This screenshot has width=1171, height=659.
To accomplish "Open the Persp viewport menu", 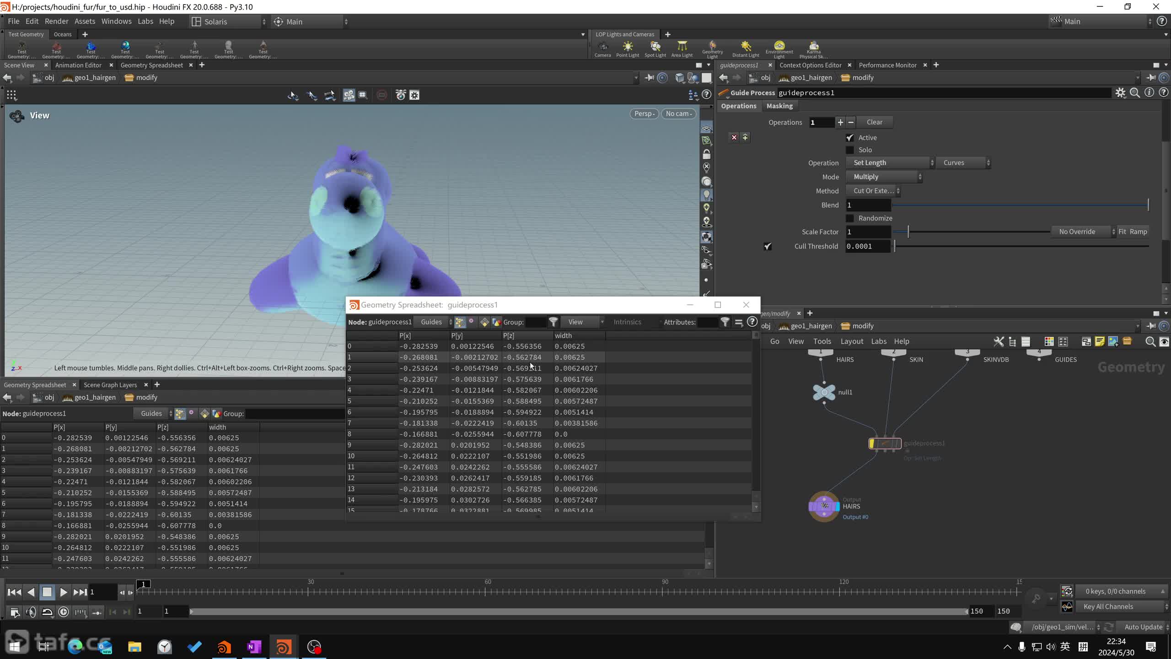I will point(644,113).
